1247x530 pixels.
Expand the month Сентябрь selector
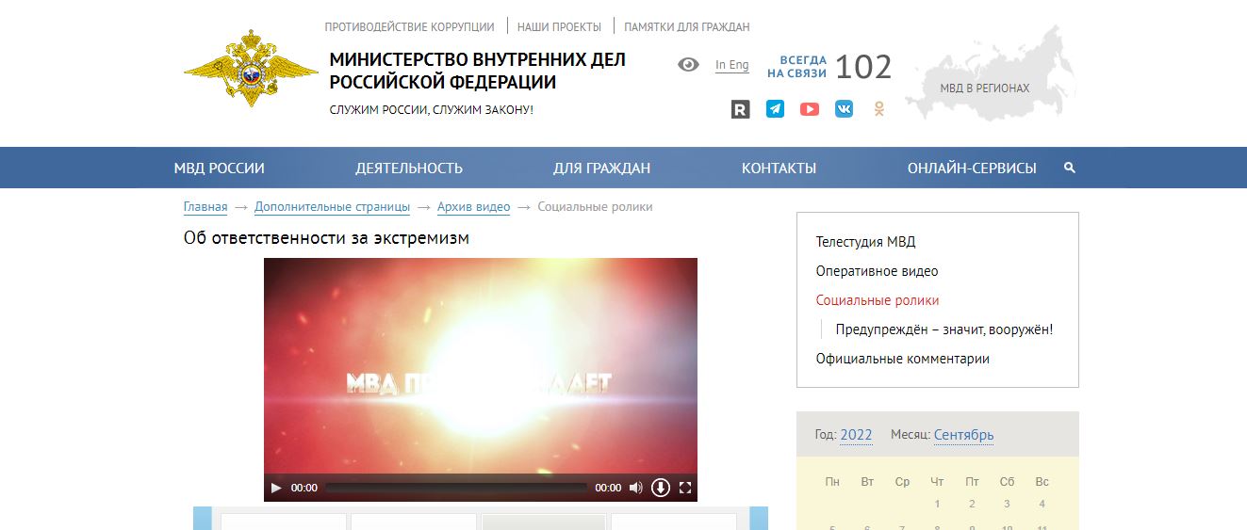[963, 435]
